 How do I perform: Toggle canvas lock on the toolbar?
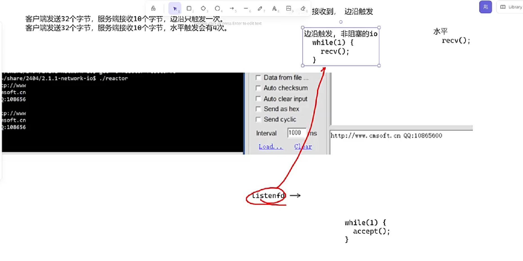pyautogui.click(x=153, y=8)
